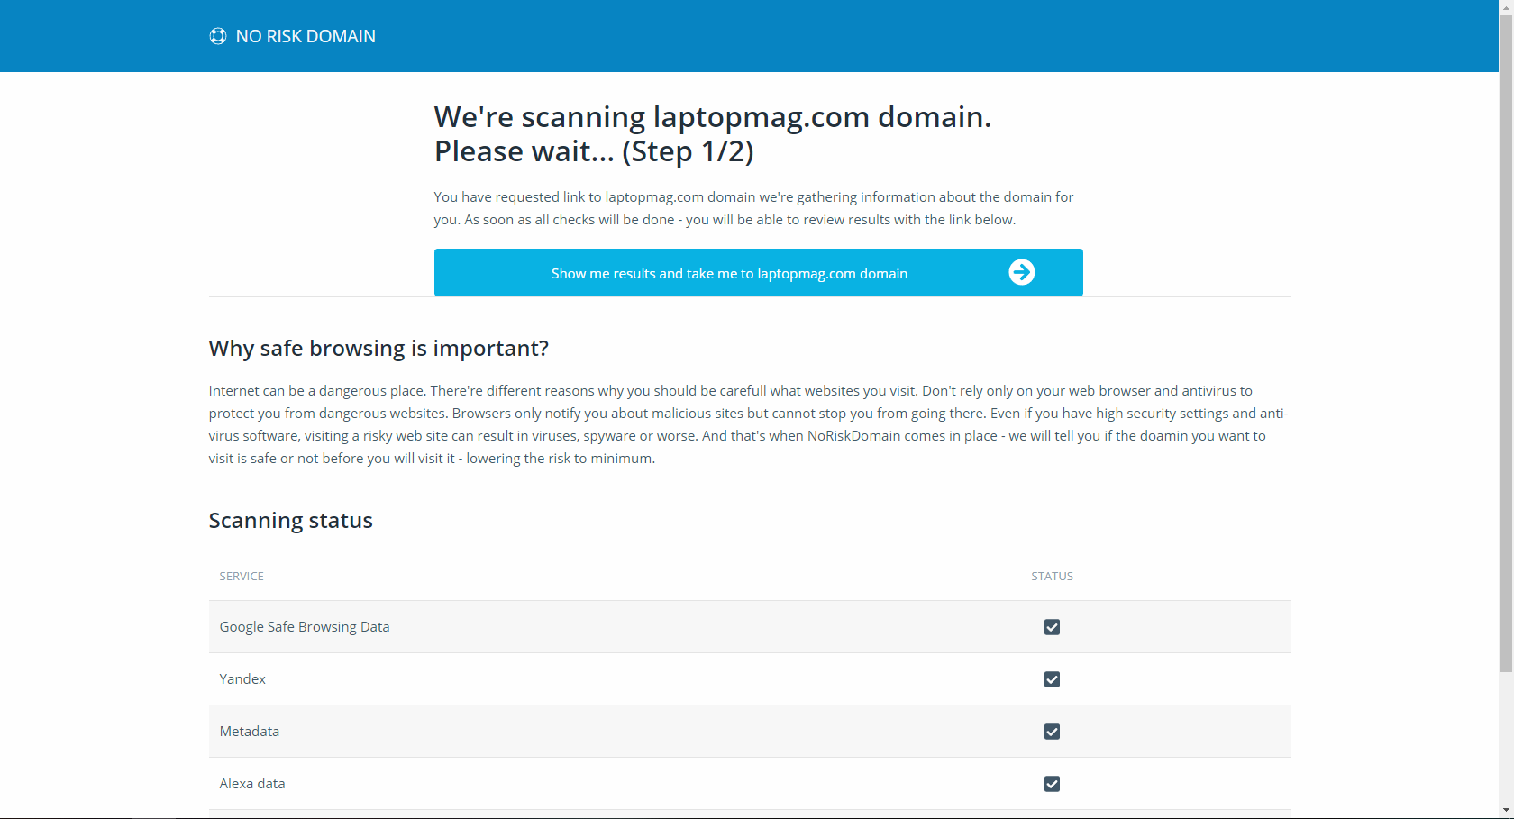Select the Metadata service label
This screenshot has height=819, width=1514.
(250, 732)
